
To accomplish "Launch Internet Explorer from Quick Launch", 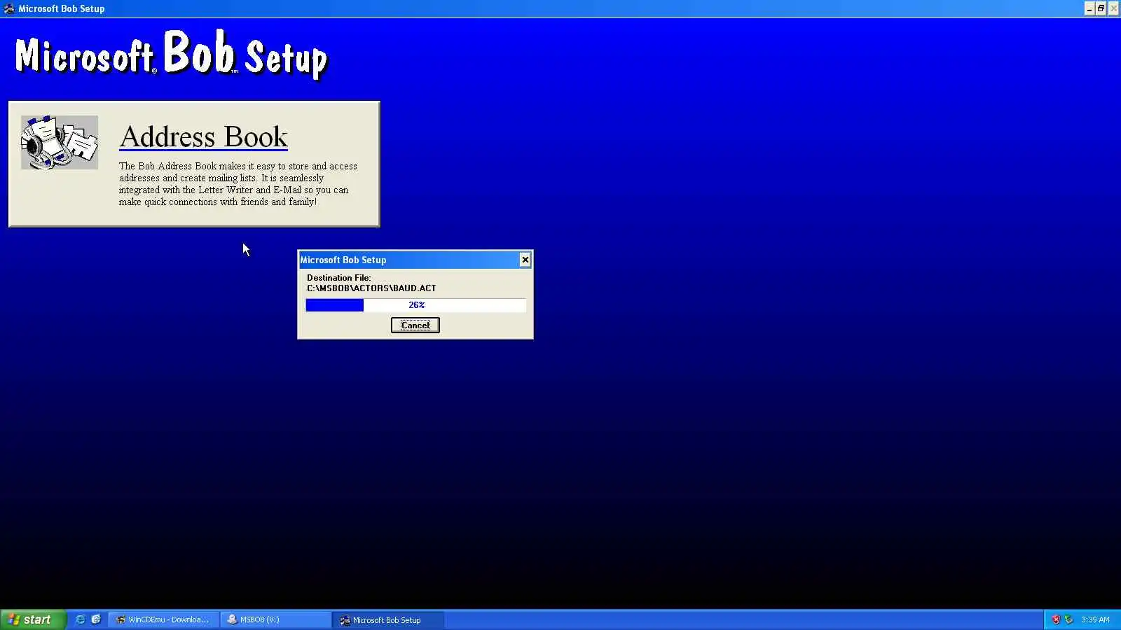I will (x=80, y=619).
